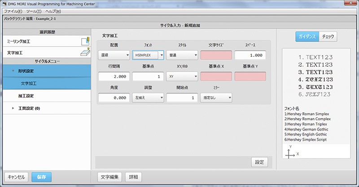The height and width of the screenshot is (187, 359).
Task: Open the ミラー dropdown showing 指定なし
Action: point(216,97)
